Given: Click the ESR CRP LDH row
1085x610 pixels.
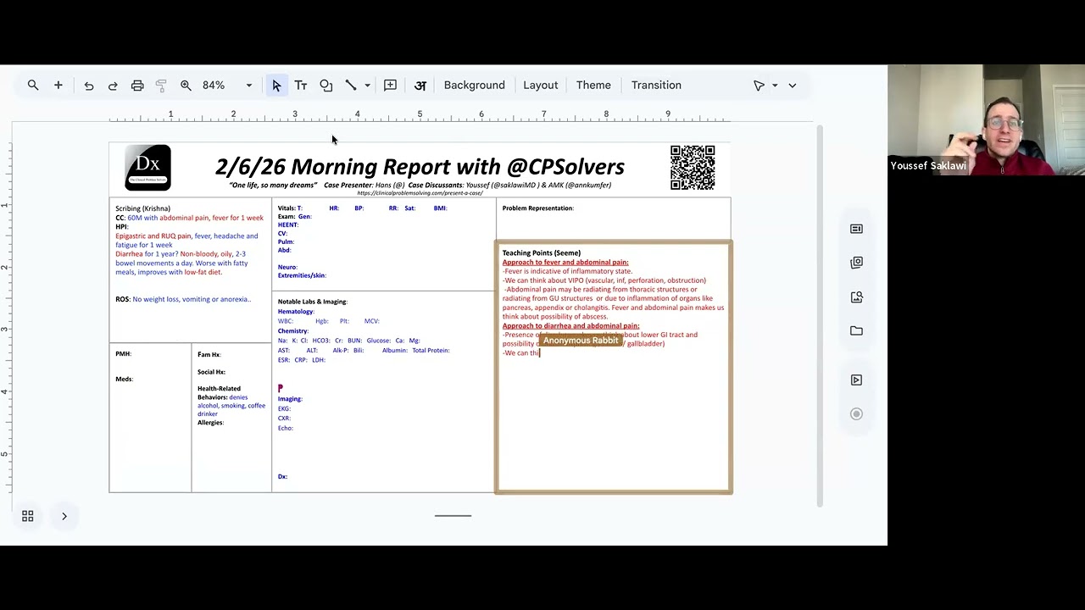Looking at the screenshot, I should point(301,360).
